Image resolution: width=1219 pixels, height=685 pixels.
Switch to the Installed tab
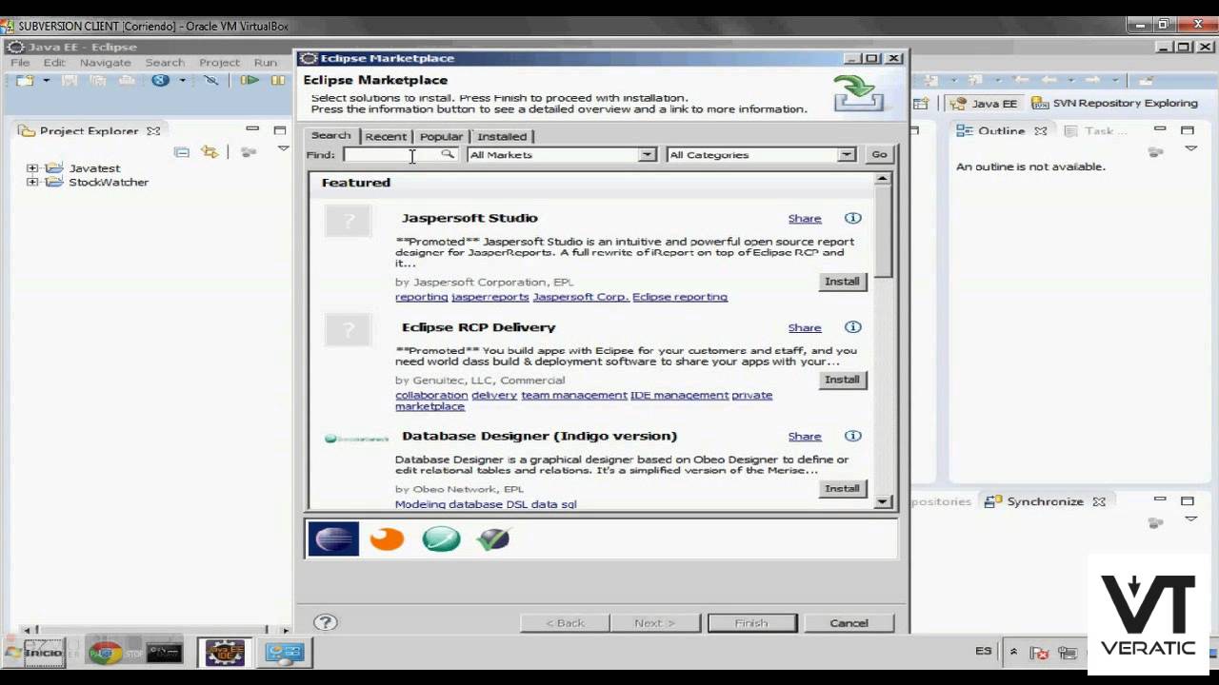point(502,136)
